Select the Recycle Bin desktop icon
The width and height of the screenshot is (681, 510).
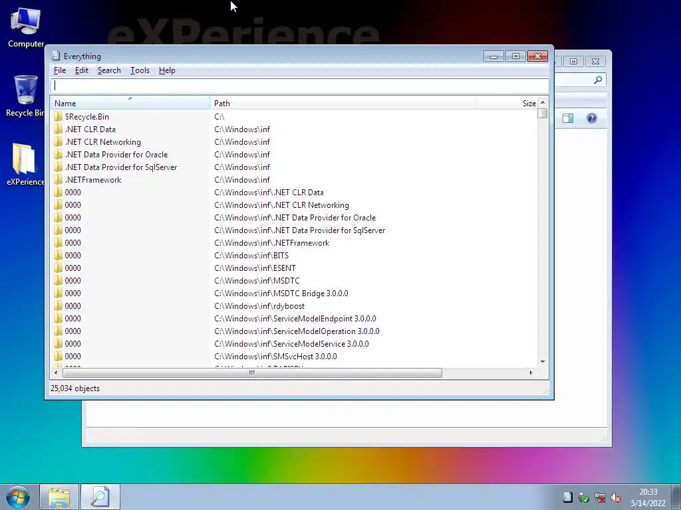coord(25,96)
